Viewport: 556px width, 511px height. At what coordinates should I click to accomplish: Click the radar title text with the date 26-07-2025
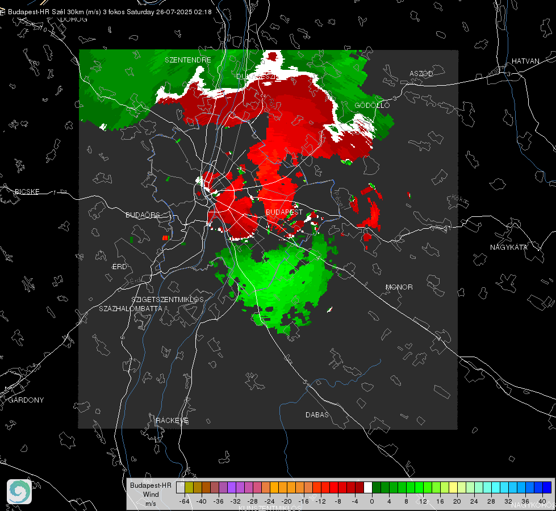[x=110, y=12]
